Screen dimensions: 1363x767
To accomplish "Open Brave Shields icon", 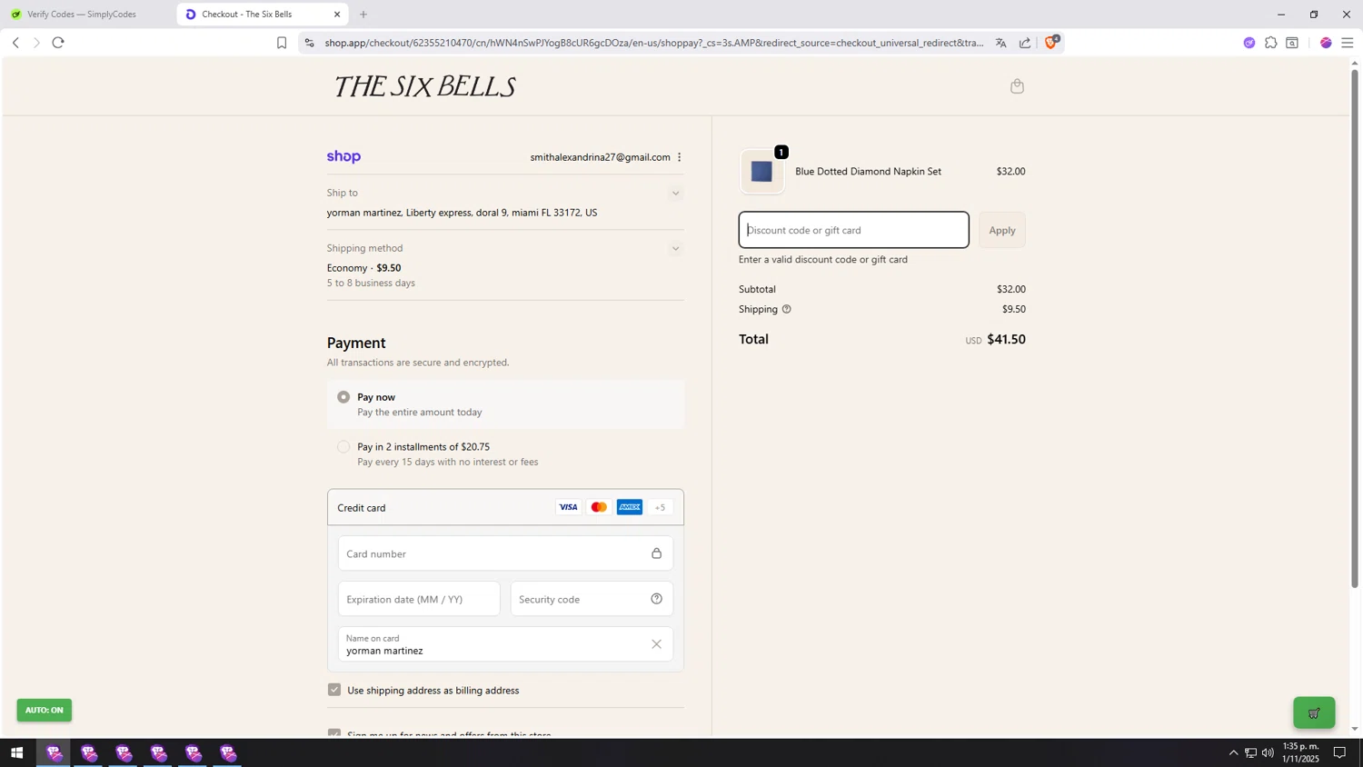I will [x=1051, y=42].
